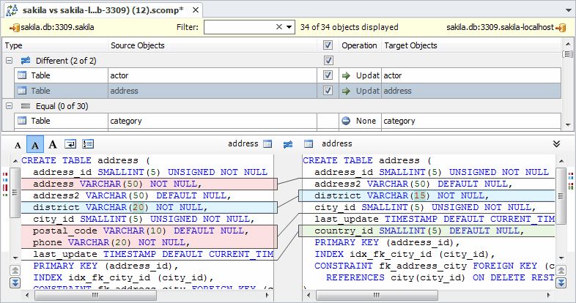576x303 pixels.
Task: Click inside the Filter text field
Action: click(x=238, y=27)
